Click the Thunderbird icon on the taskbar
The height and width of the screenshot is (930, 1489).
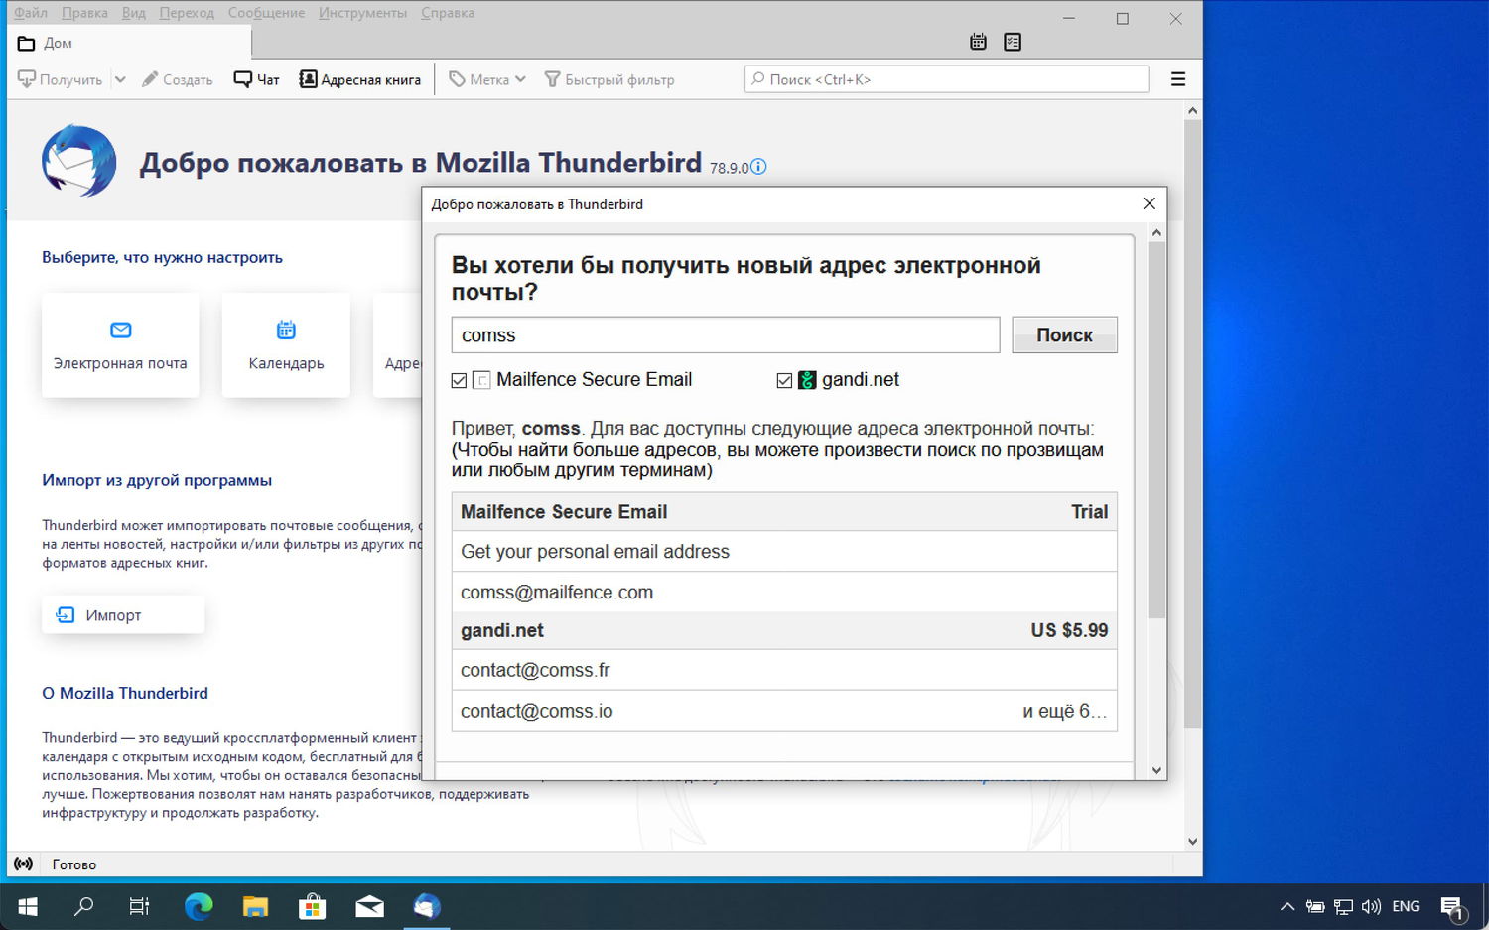(427, 906)
